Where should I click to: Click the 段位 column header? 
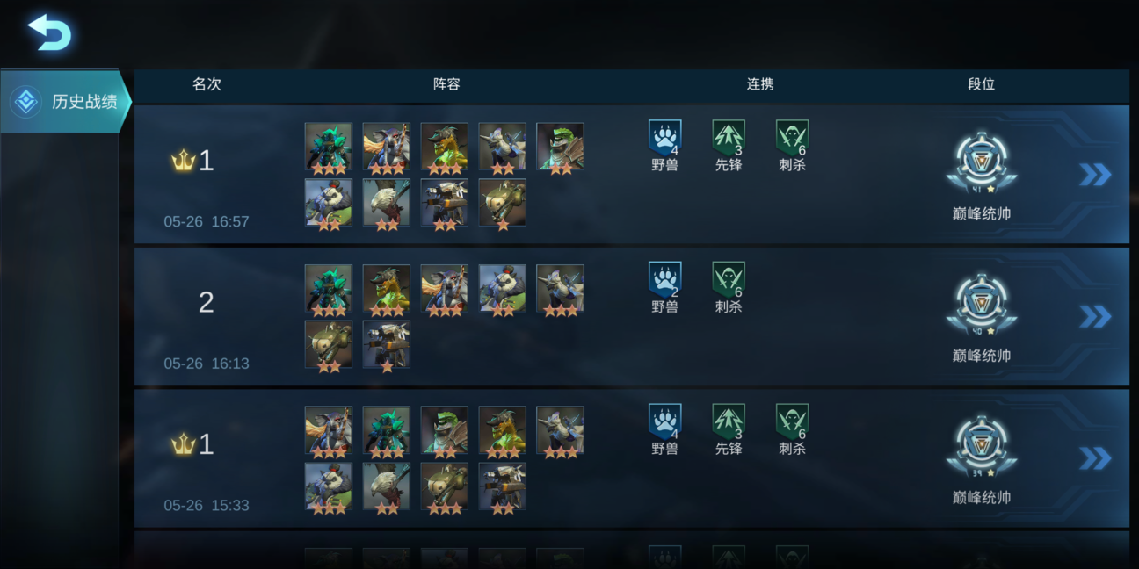[x=982, y=84]
